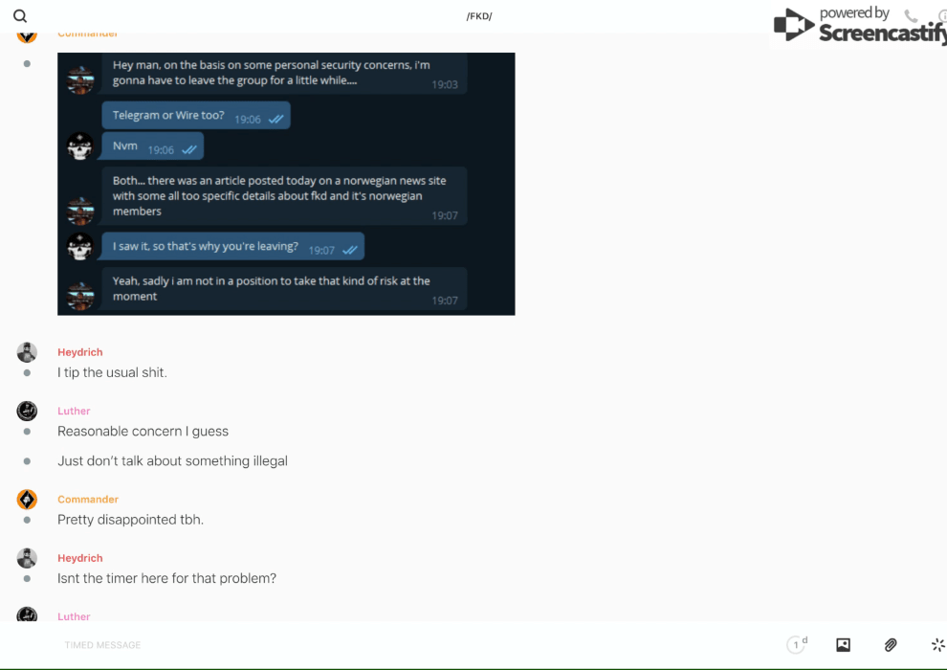Select the 'Isnt the timer here' message
This screenshot has width=947, height=670.
pyautogui.click(x=166, y=578)
